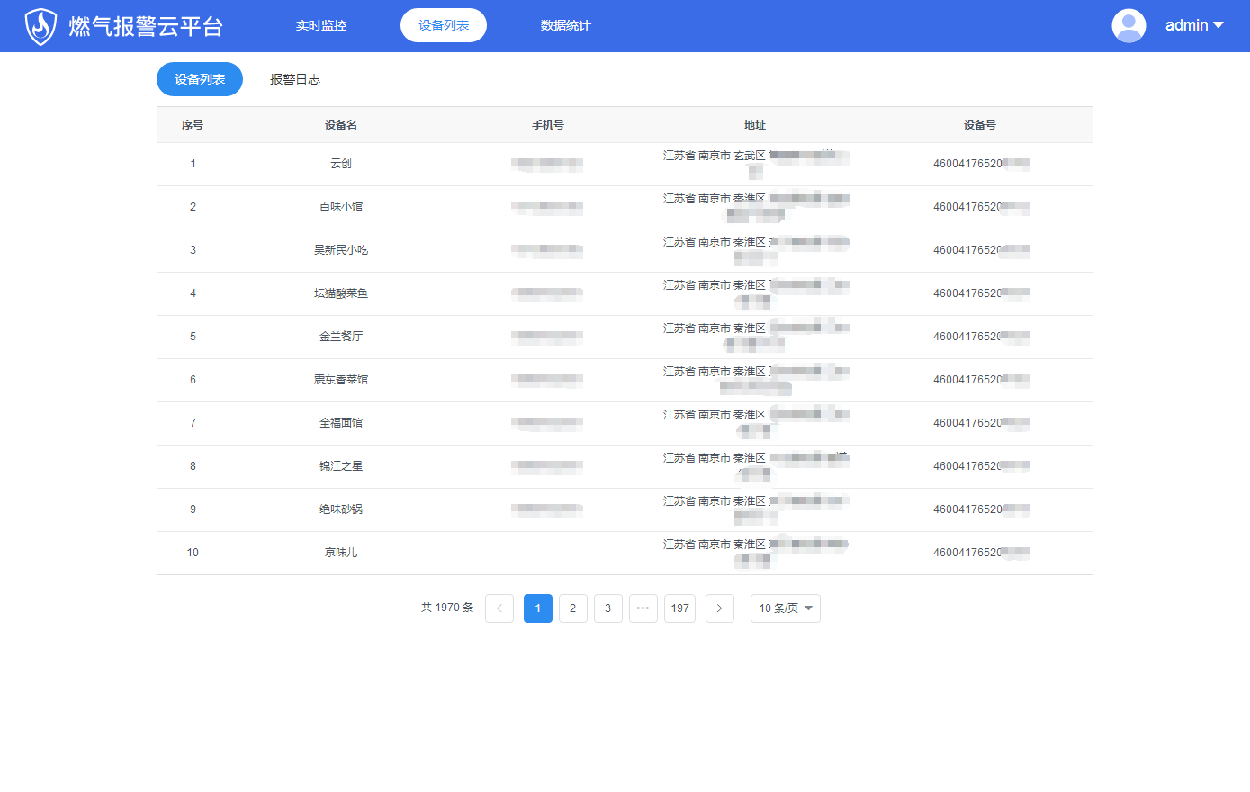
Task: Go to previous page arrow
Action: (x=499, y=608)
